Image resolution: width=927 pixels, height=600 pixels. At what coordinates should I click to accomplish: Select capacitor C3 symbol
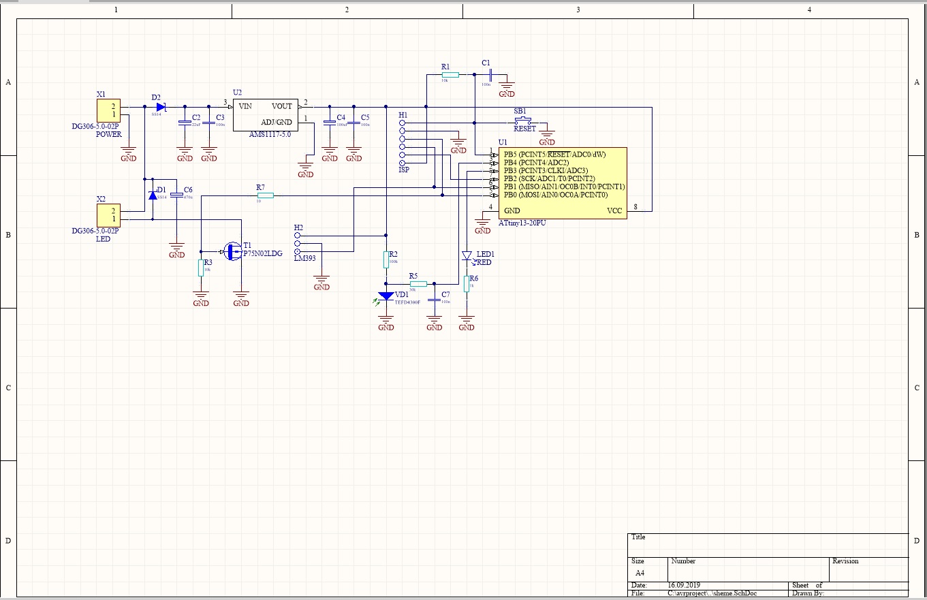click(x=208, y=123)
